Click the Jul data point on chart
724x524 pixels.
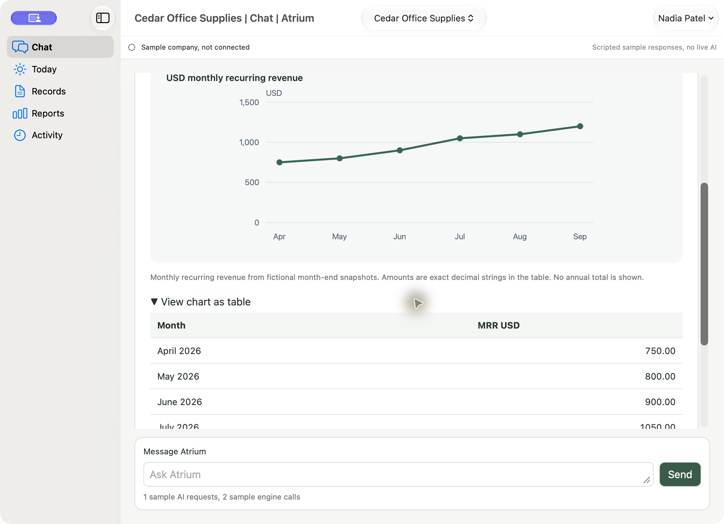pos(460,138)
